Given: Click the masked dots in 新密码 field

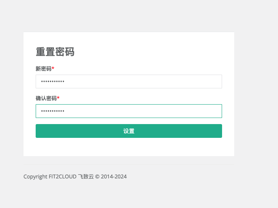Looking at the screenshot, I should [x=53, y=81].
